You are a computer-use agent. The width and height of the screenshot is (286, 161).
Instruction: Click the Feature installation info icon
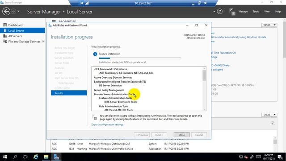(95, 54)
